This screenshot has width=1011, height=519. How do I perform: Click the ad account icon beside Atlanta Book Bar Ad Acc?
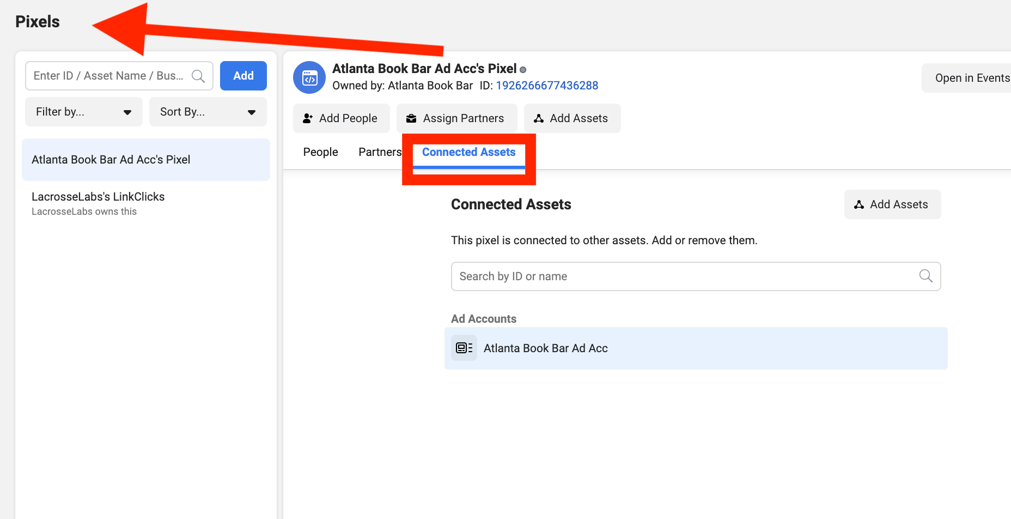pyautogui.click(x=464, y=348)
